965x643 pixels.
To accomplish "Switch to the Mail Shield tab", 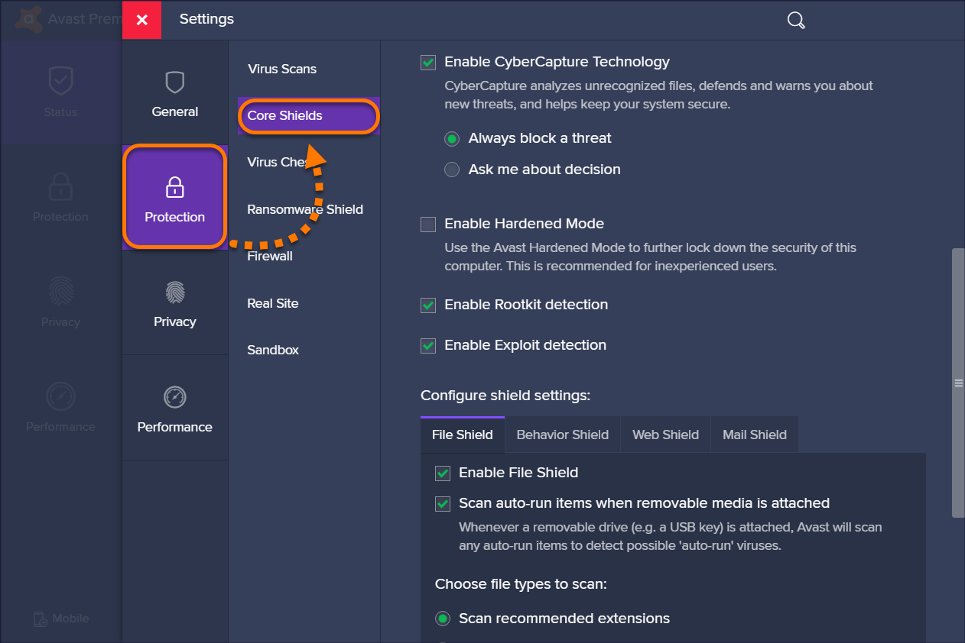I will (x=754, y=435).
